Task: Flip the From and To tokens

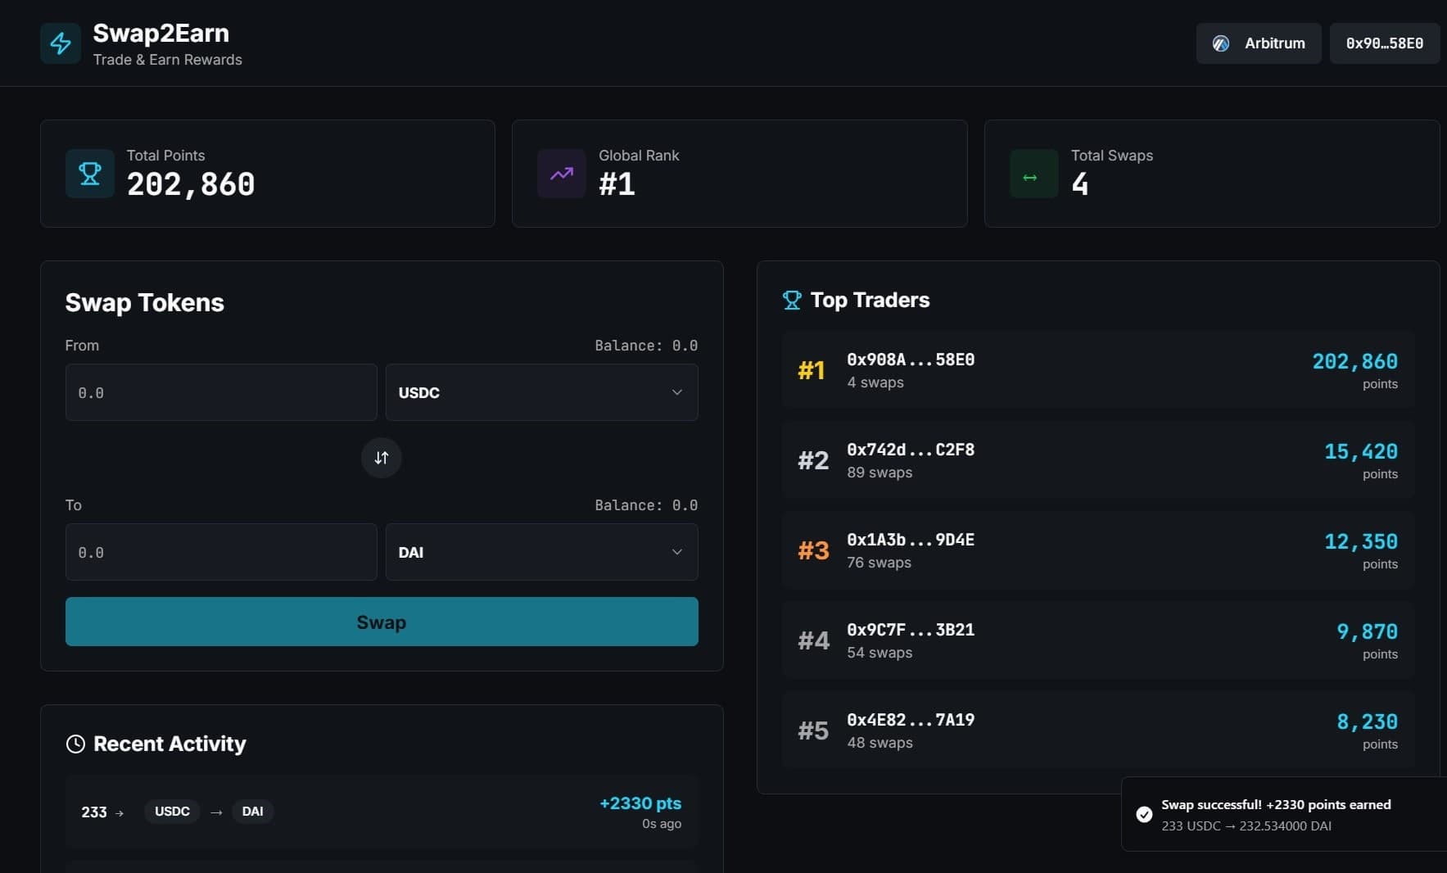Action: point(382,458)
